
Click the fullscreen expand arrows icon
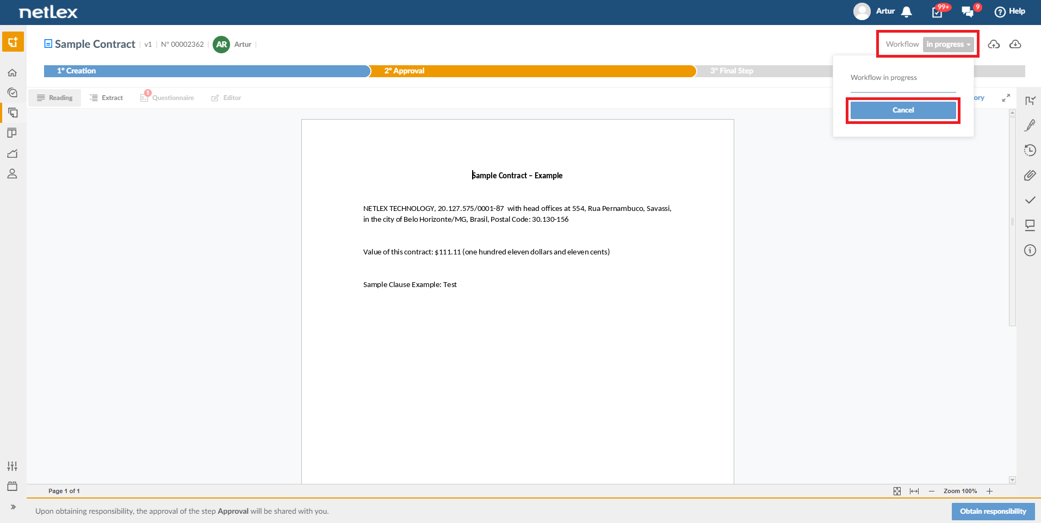point(1006,98)
